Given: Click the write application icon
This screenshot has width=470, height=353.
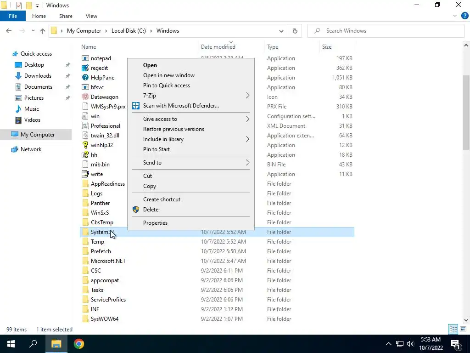Looking at the screenshot, I should 85,174.
